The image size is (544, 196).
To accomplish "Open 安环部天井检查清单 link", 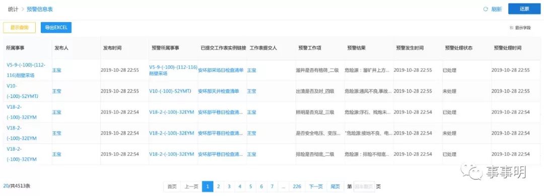I will tap(219, 91).
